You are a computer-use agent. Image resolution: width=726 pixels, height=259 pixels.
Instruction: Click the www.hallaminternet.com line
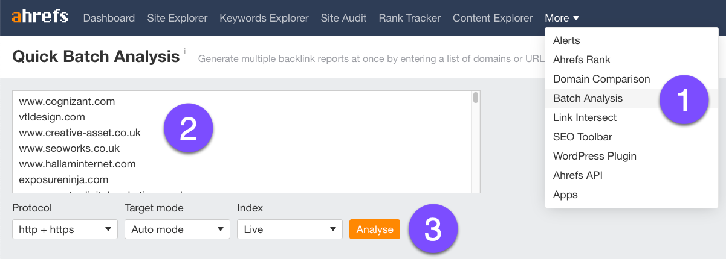click(77, 164)
